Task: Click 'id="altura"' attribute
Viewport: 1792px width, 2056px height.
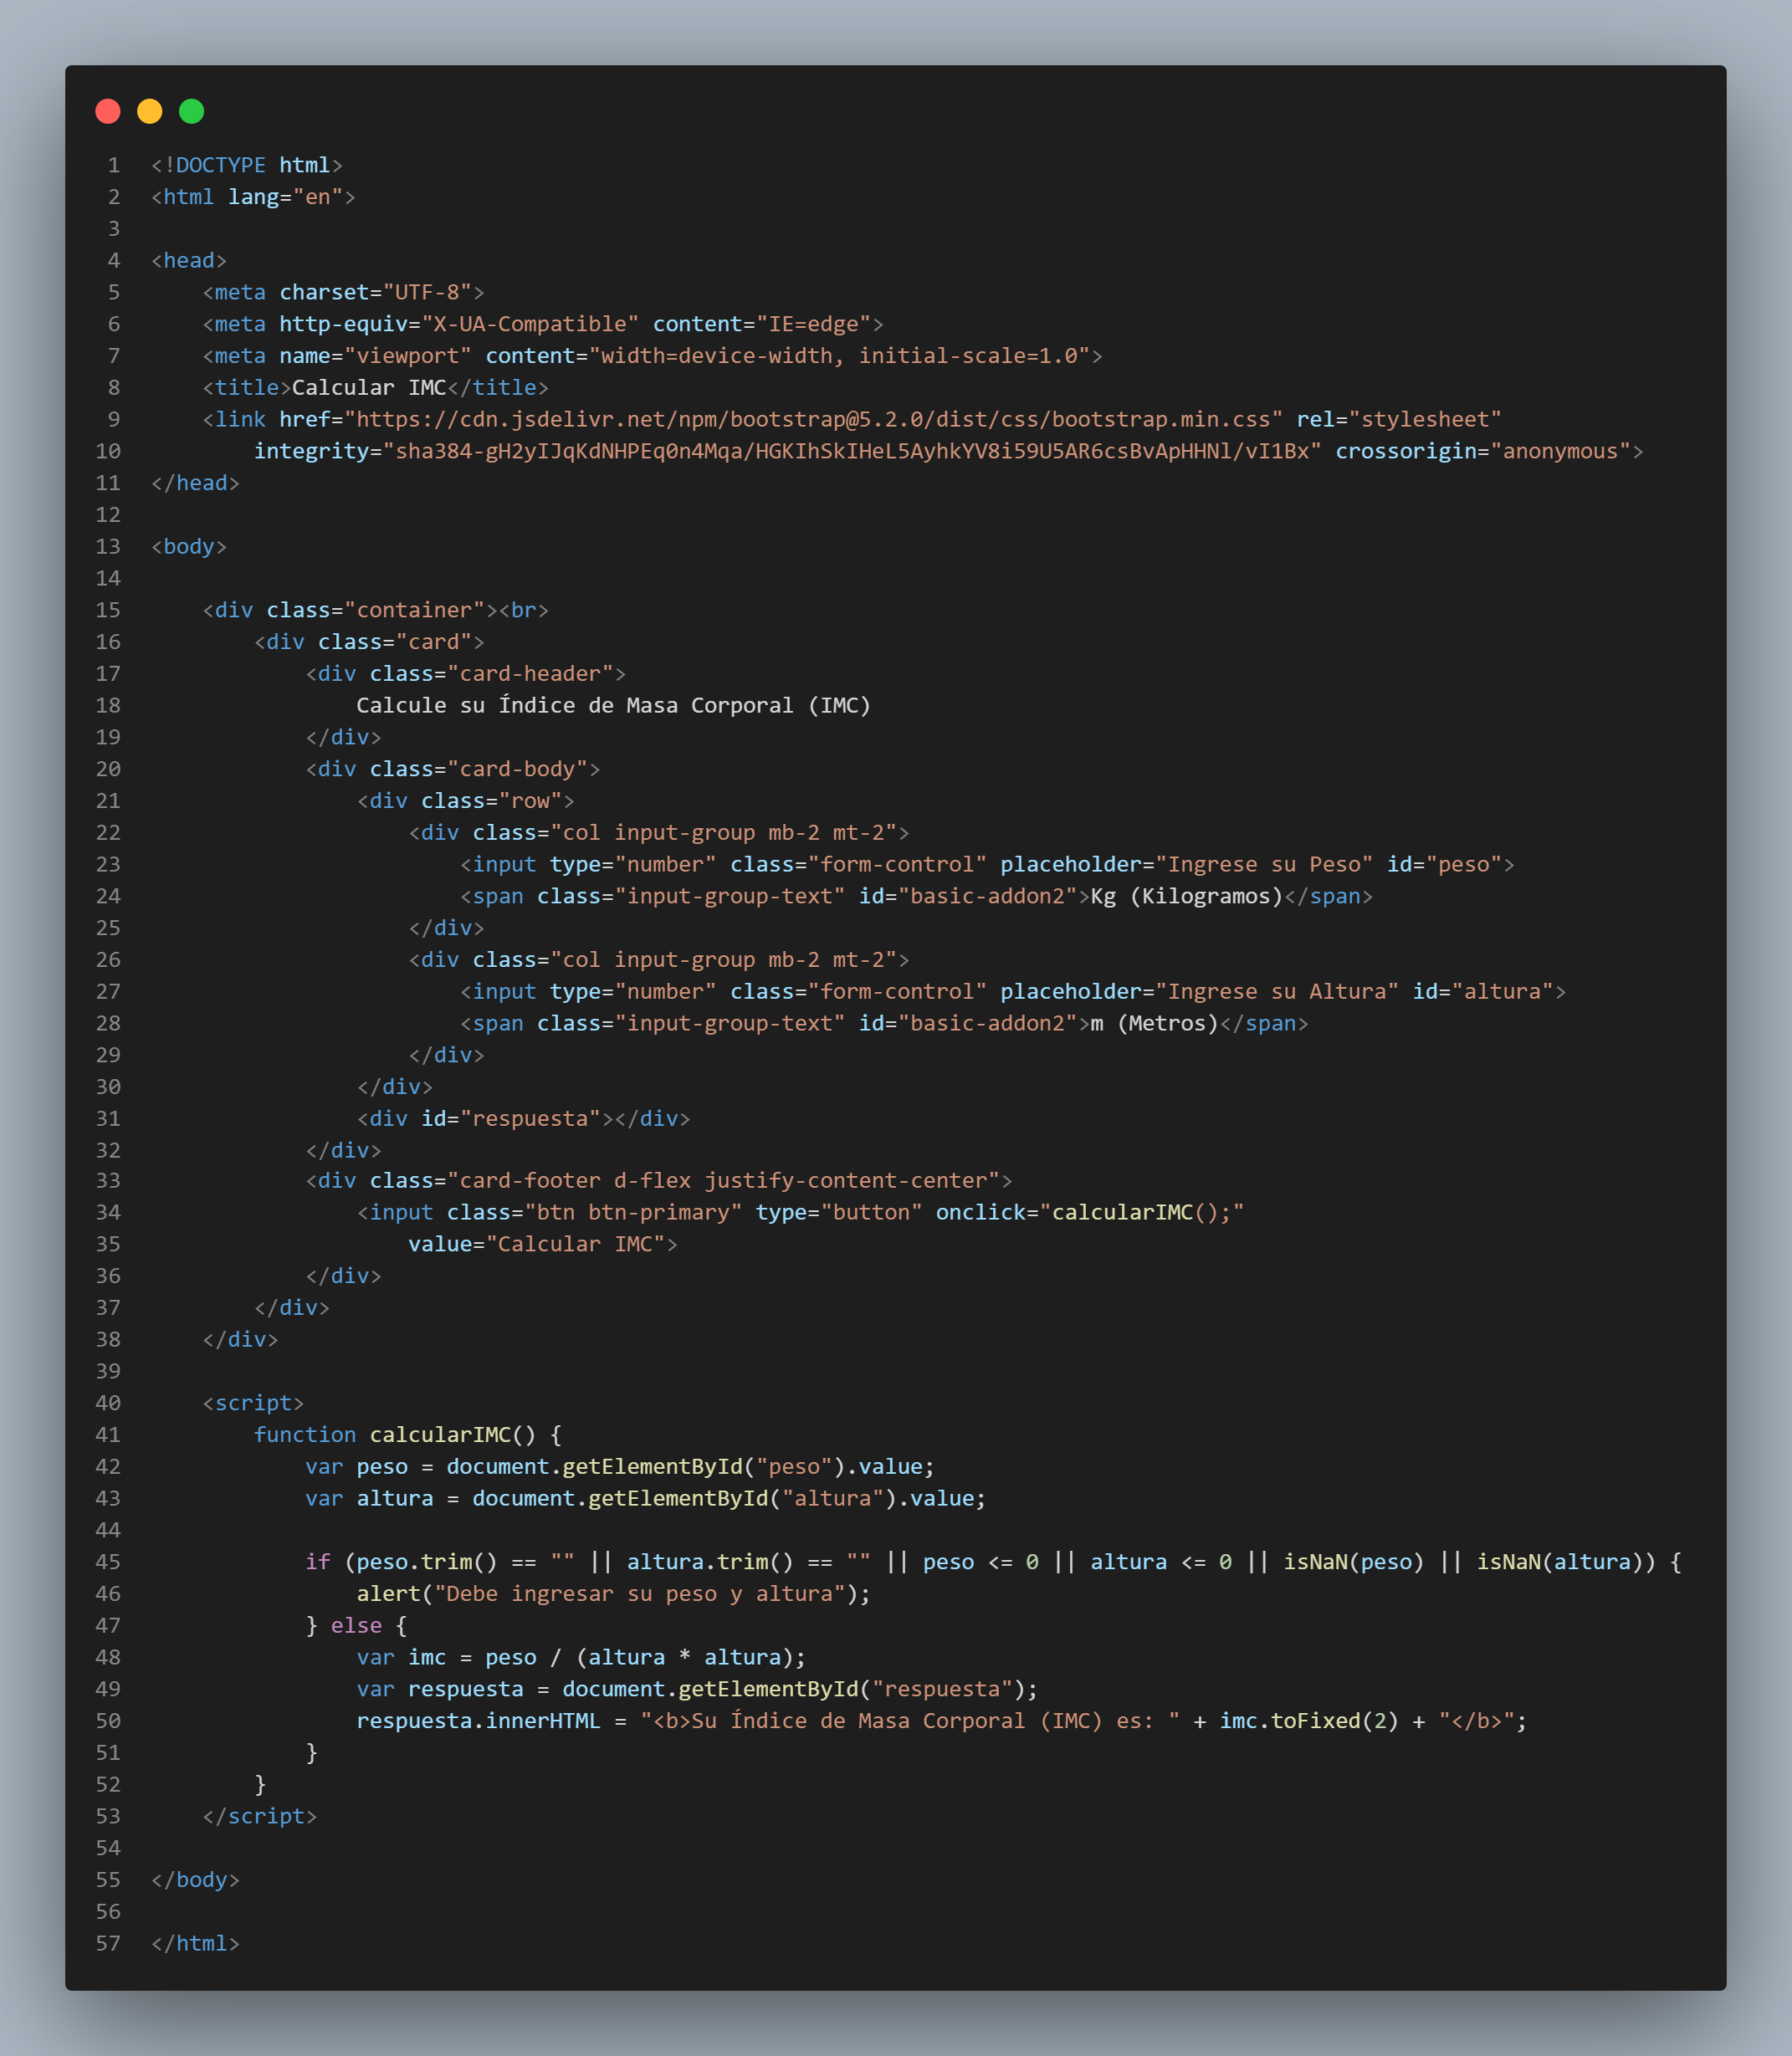Action: pos(1483,992)
